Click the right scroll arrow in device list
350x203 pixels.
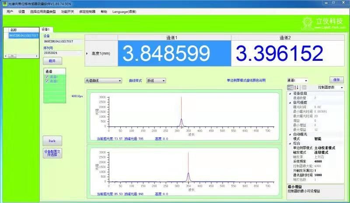pyautogui.click(x=38, y=56)
